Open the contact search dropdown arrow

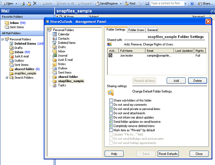coord(186,4)
